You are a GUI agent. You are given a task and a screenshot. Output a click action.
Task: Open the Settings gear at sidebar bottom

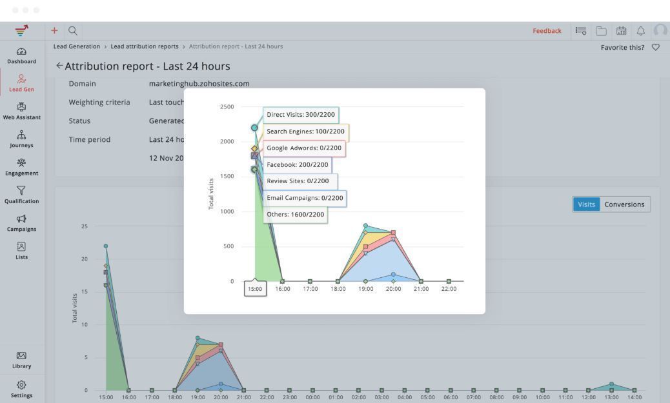[x=21, y=389]
